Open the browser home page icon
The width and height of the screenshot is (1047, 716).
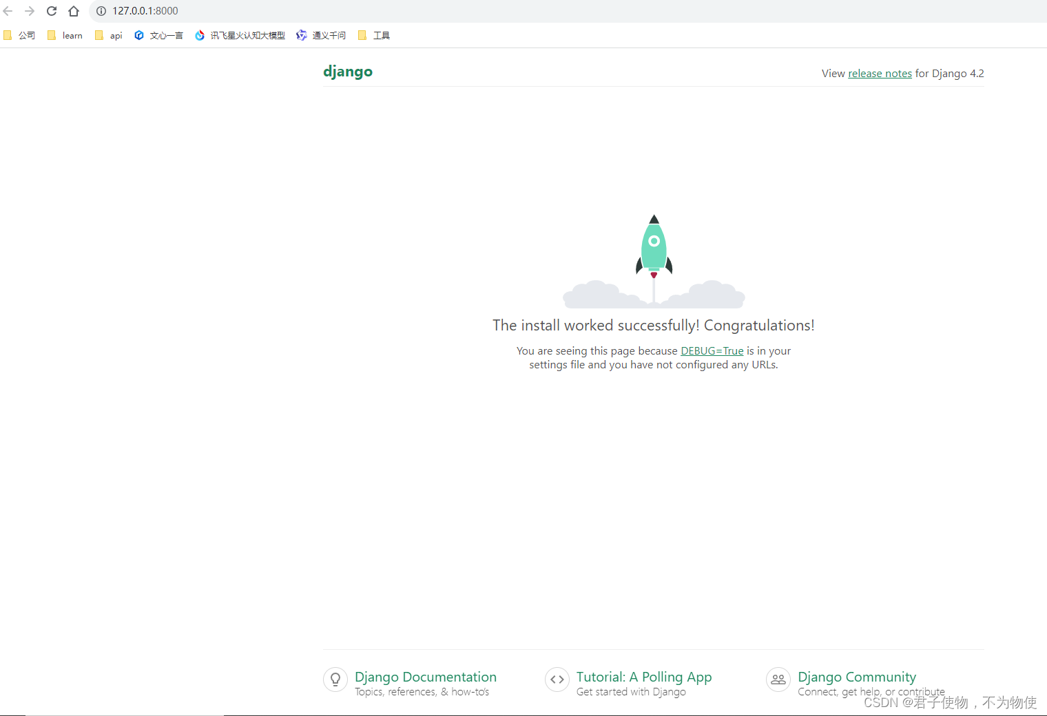[x=74, y=11]
